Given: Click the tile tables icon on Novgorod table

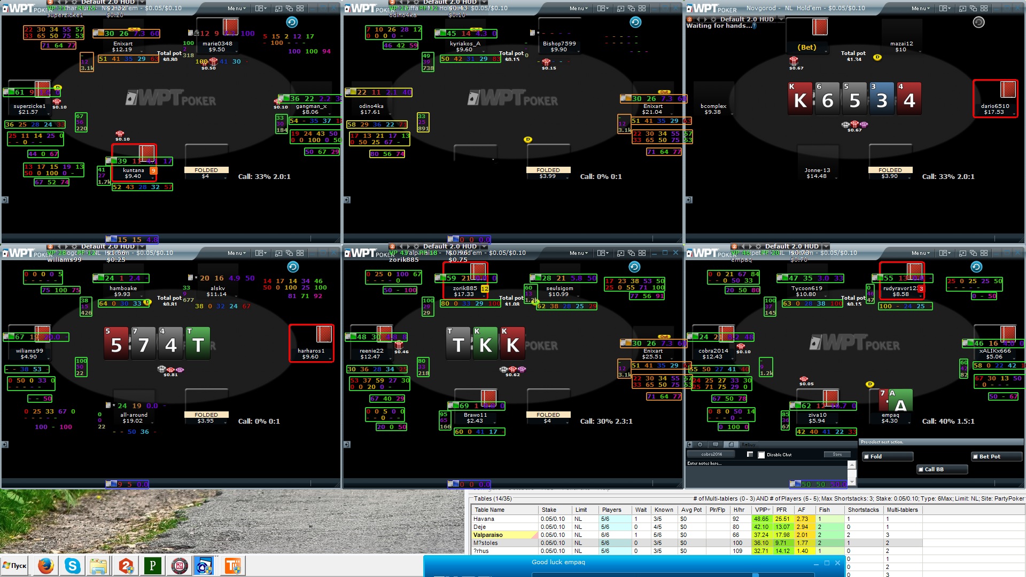Looking at the screenshot, I should 984,9.
